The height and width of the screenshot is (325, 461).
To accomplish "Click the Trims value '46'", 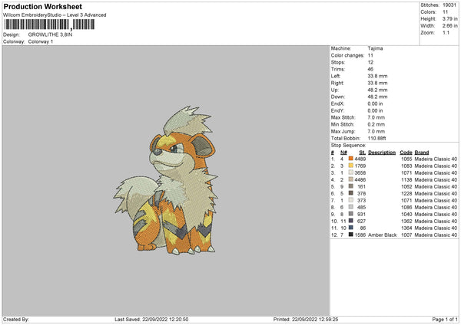I will pos(370,69).
